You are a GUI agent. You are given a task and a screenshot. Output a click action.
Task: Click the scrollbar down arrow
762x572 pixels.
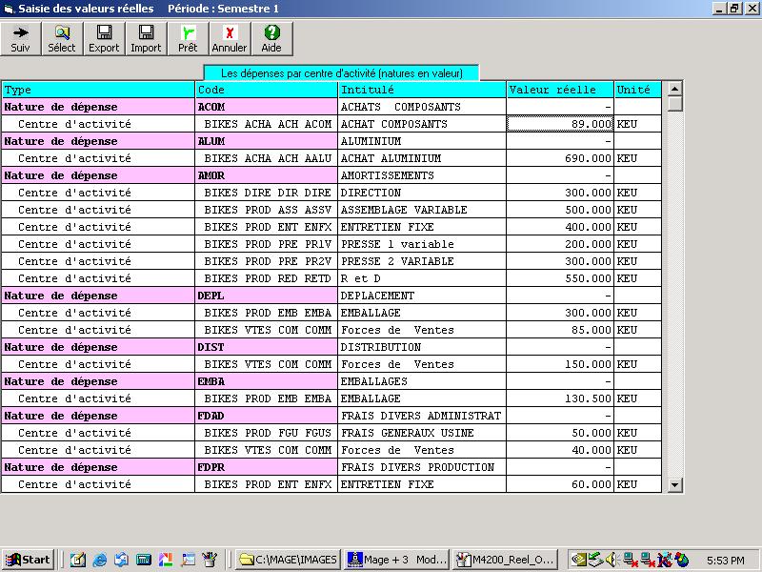pos(674,484)
